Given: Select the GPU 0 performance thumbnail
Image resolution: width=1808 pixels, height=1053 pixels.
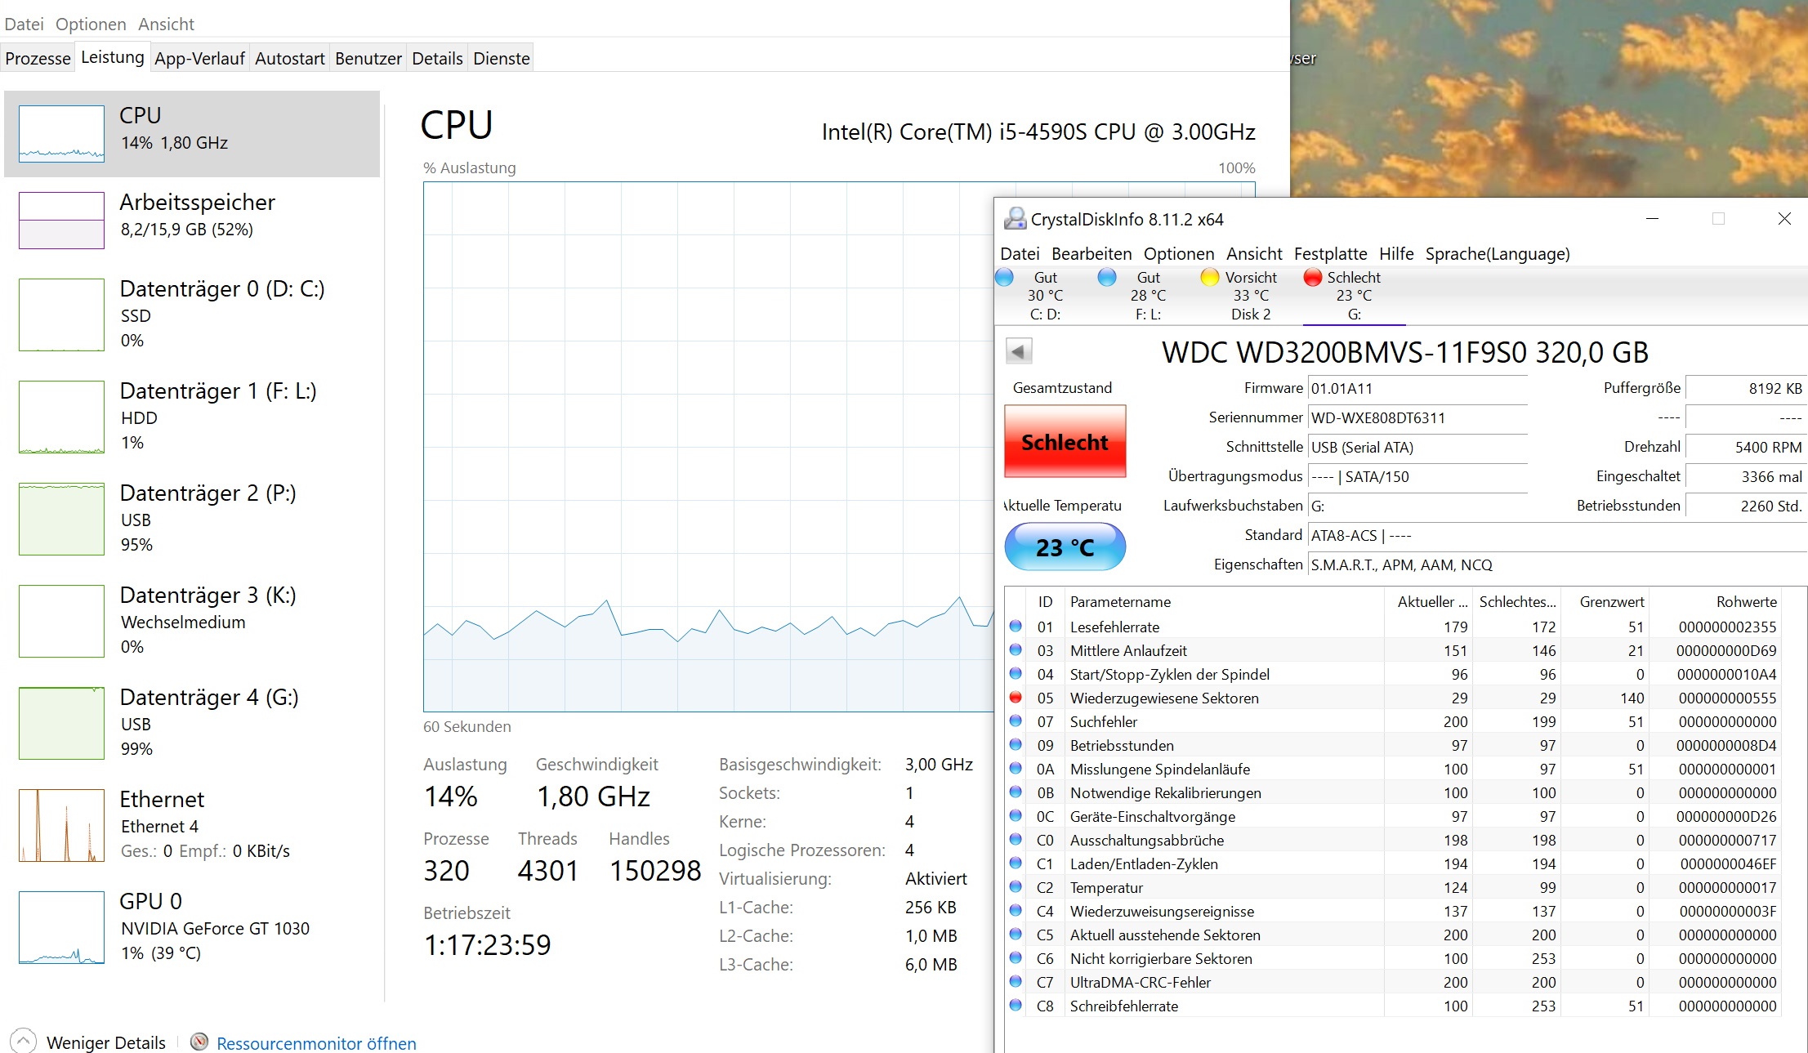Looking at the screenshot, I should 61,927.
